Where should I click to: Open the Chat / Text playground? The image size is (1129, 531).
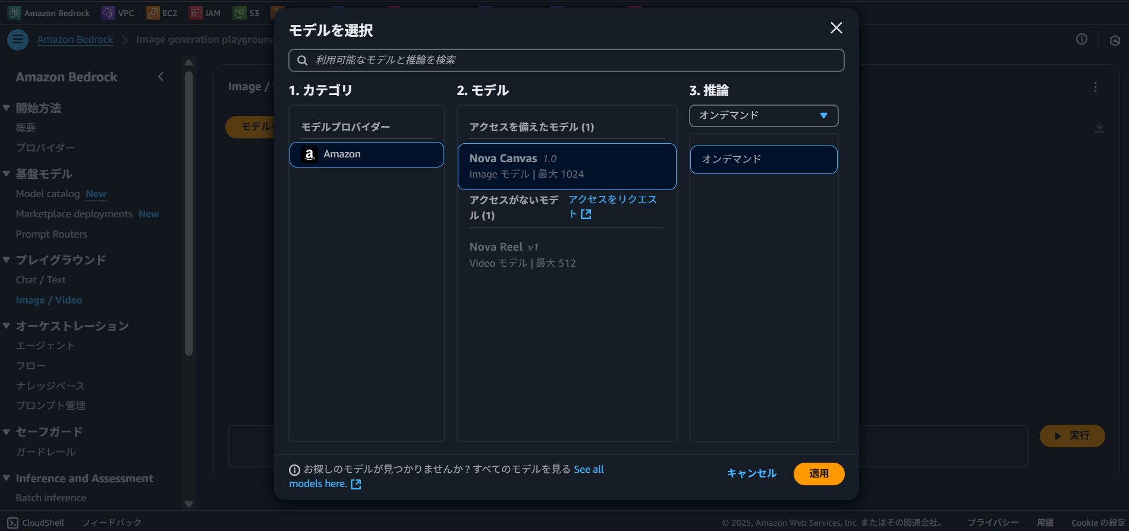click(x=40, y=280)
